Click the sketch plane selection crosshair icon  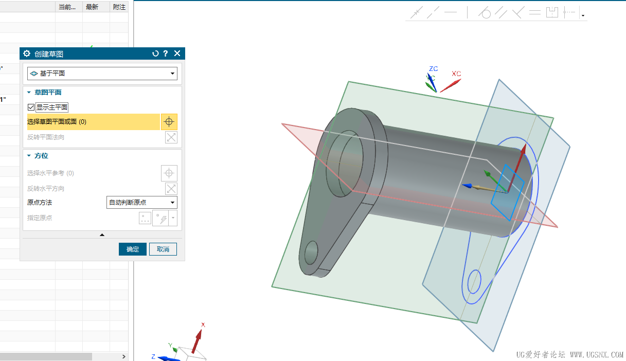169,122
